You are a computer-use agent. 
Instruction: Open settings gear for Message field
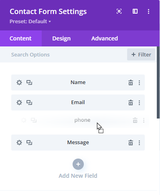tap(19, 143)
